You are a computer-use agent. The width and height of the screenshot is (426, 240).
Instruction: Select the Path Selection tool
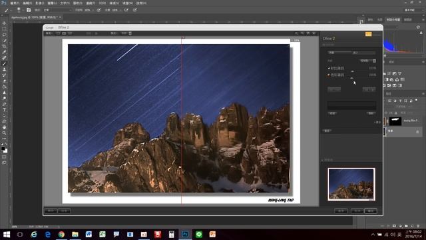point(4,115)
